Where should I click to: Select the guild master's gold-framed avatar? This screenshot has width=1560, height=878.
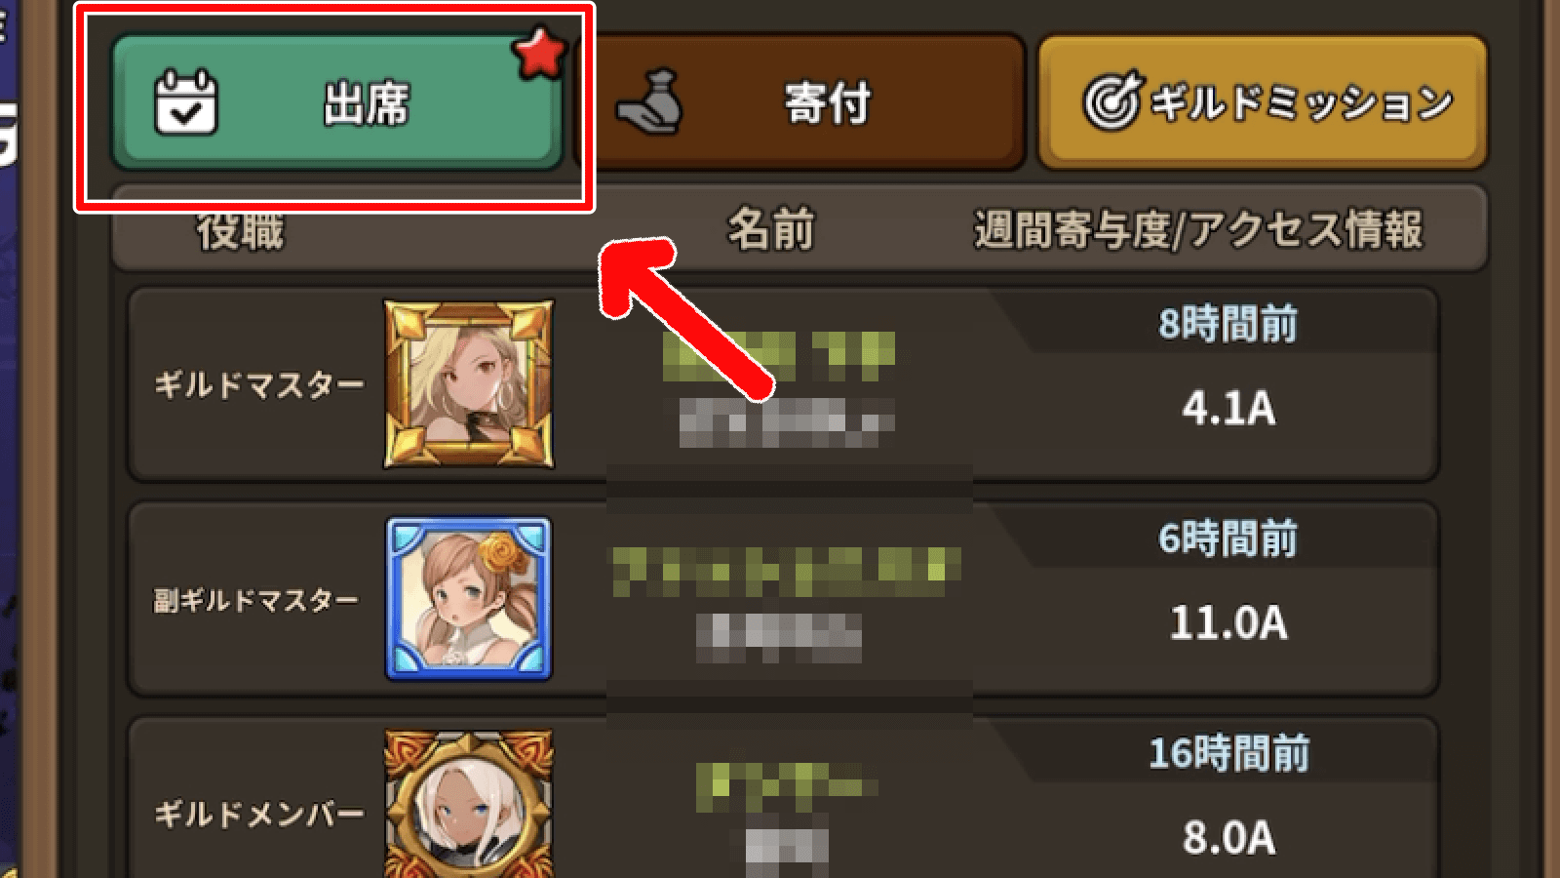pos(469,383)
